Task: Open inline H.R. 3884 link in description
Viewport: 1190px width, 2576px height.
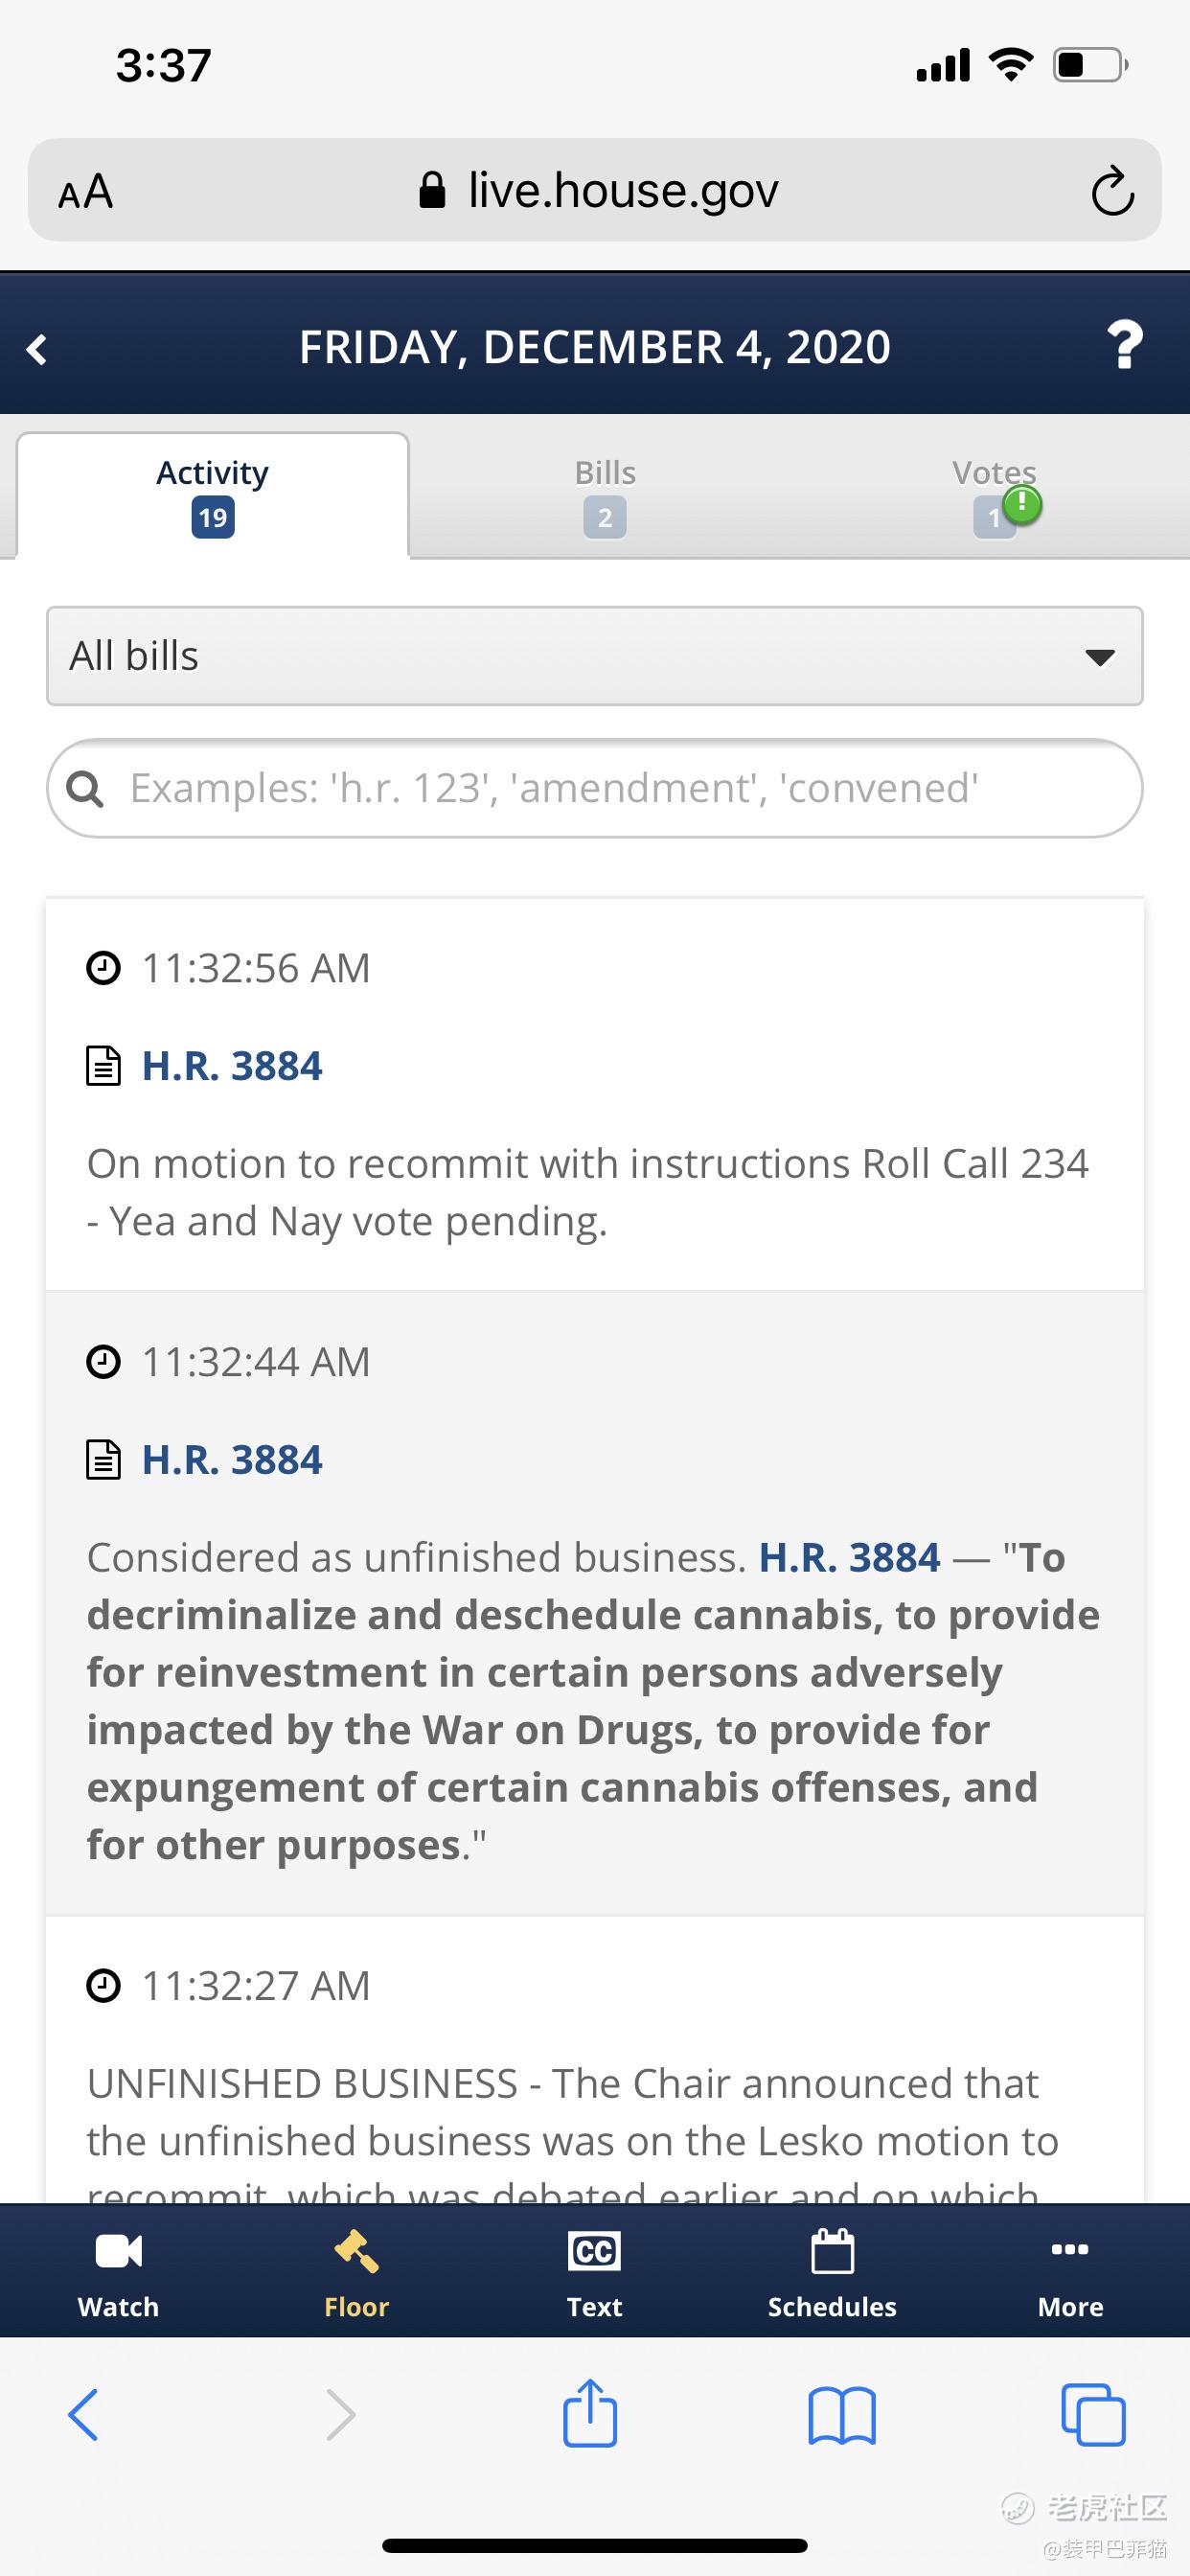Action: [x=850, y=1557]
